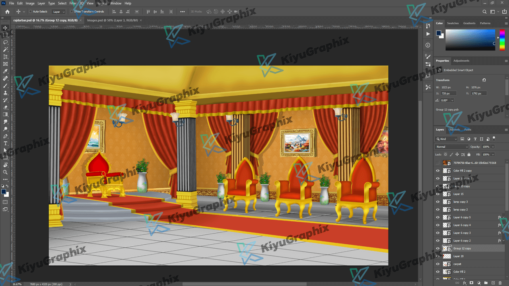Hide the carpet layer
This screenshot has width=509, height=286.
pyautogui.click(x=438, y=264)
